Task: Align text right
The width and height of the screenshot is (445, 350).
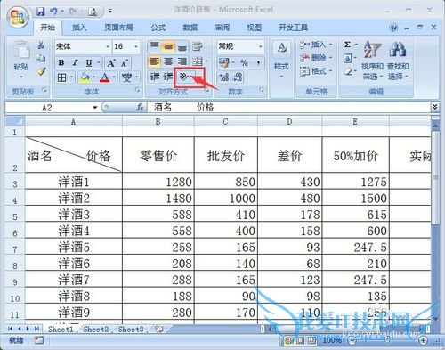Action: pos(182,61)
